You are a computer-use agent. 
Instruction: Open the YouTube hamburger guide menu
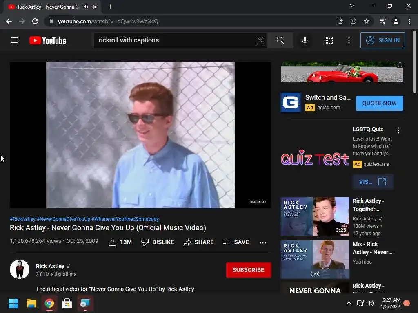click(15, 40)
